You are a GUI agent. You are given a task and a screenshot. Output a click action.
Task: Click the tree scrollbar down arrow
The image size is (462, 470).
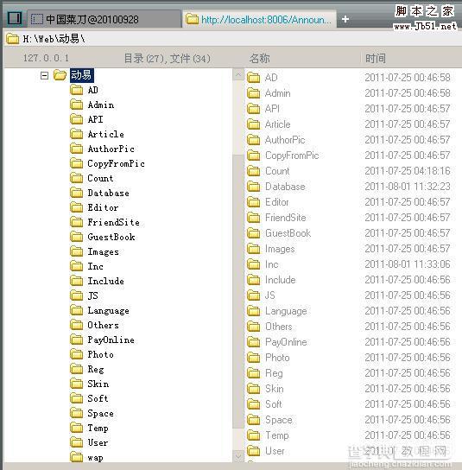pos(238,456)
